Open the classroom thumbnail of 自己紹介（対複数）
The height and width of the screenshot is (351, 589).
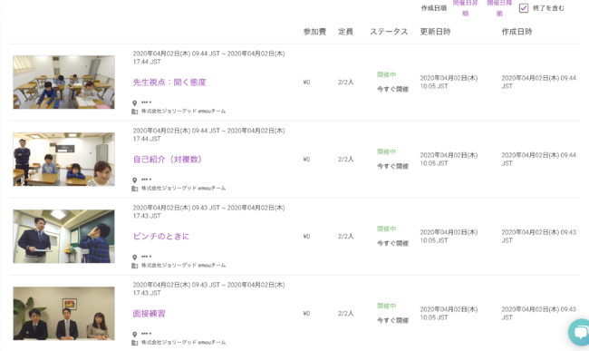[63, 160]
